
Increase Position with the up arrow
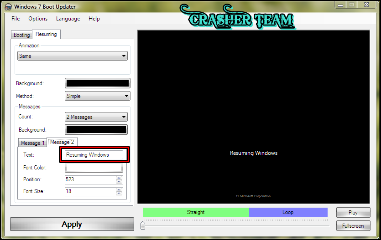point(119,178)
